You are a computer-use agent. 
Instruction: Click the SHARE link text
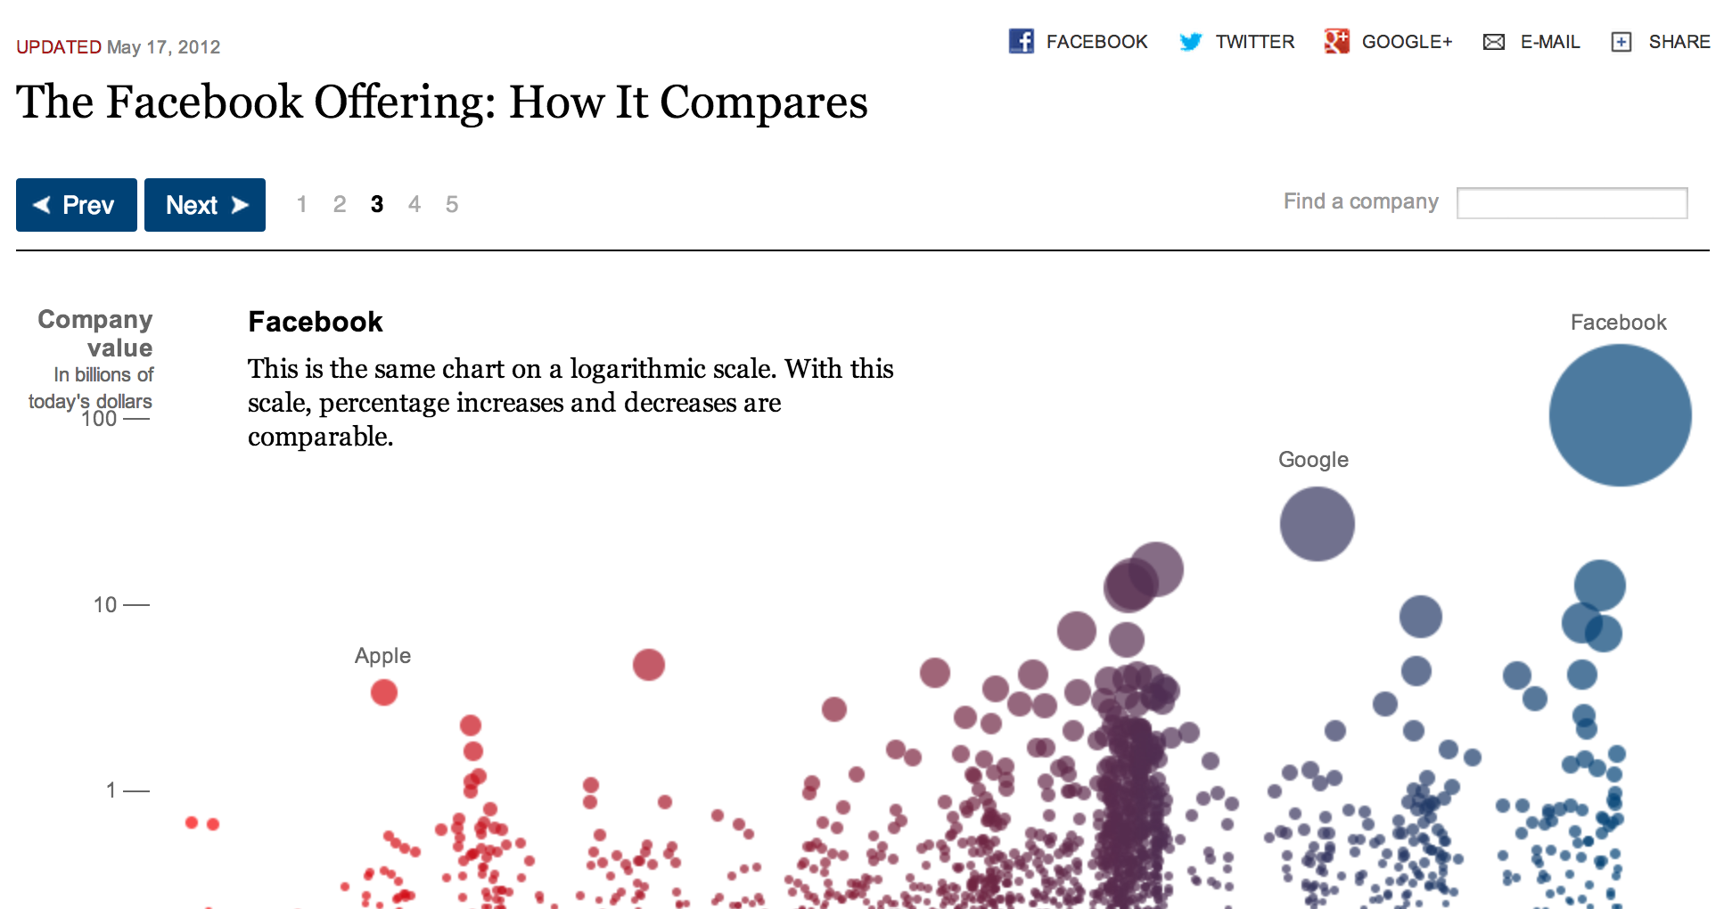1679,42
